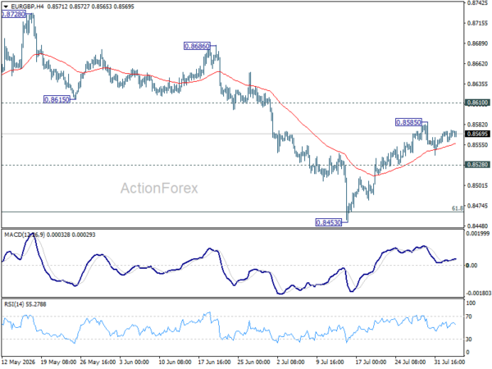Select the 0.84745 price scale value

477,206
